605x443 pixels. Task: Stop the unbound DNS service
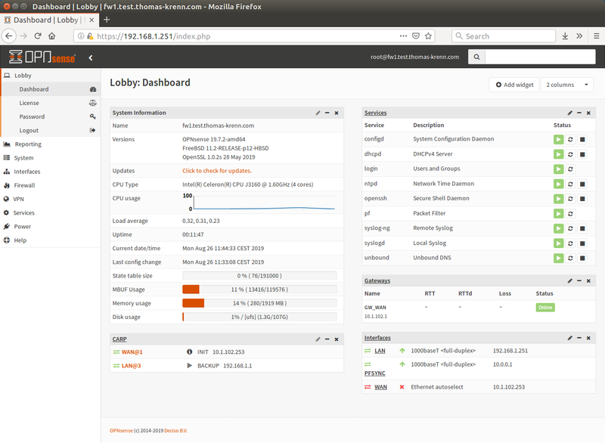[582, 258]
